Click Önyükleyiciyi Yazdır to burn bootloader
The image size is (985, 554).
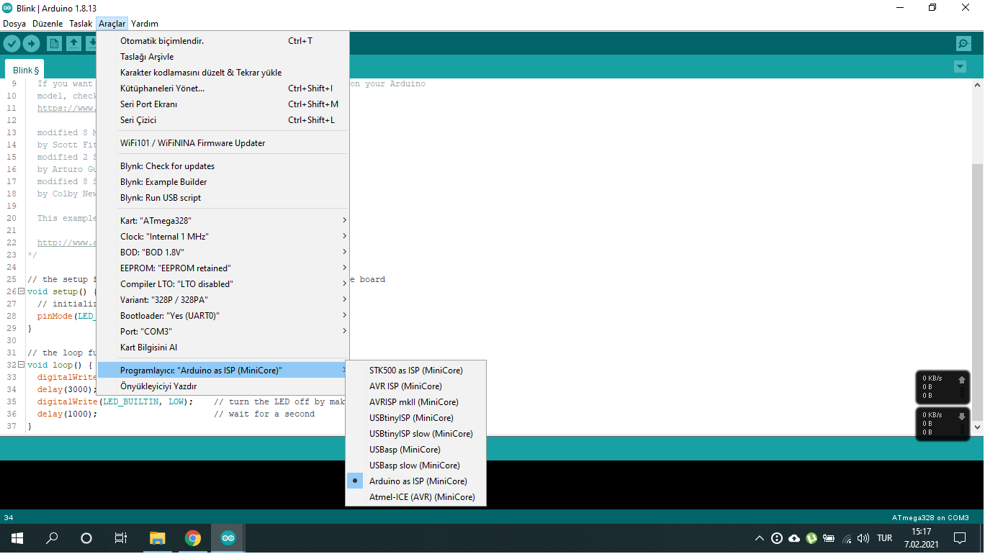tap(158, 386)
